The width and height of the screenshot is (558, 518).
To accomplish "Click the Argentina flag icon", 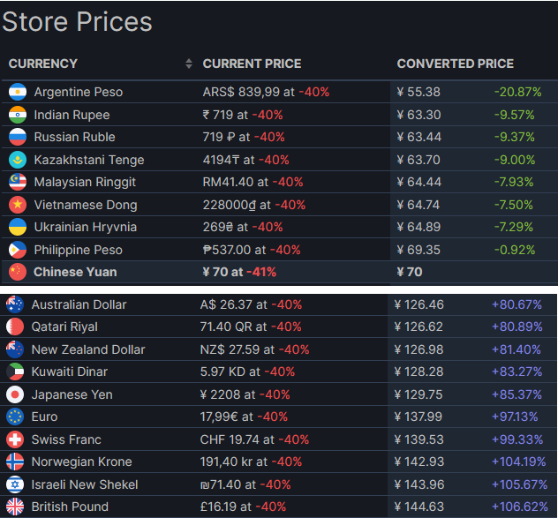I will coord(18,92).
